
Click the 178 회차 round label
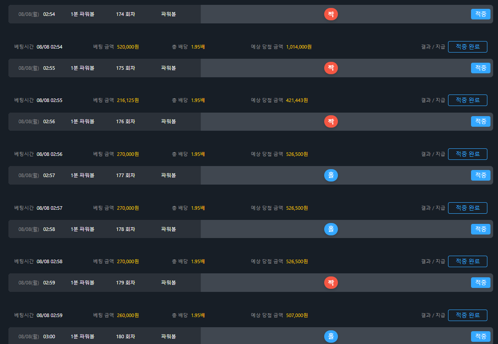pyautogui.click(x=126, y=229)
